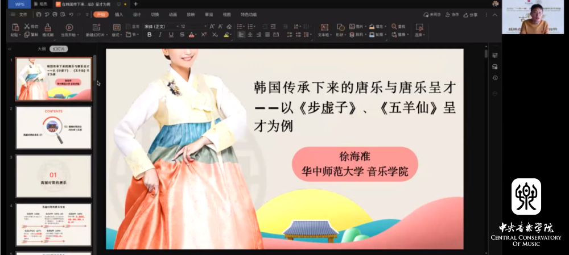Collapse the ribbon with the chevron arrow
Image resolution: width=569 pixels, height=255 pixels.
[495, 15]
